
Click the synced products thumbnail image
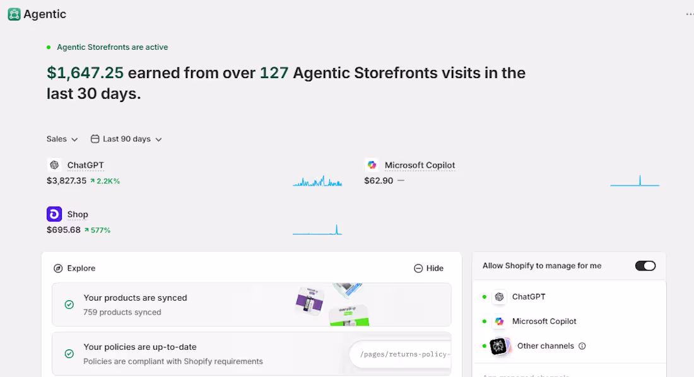[332, 304]
